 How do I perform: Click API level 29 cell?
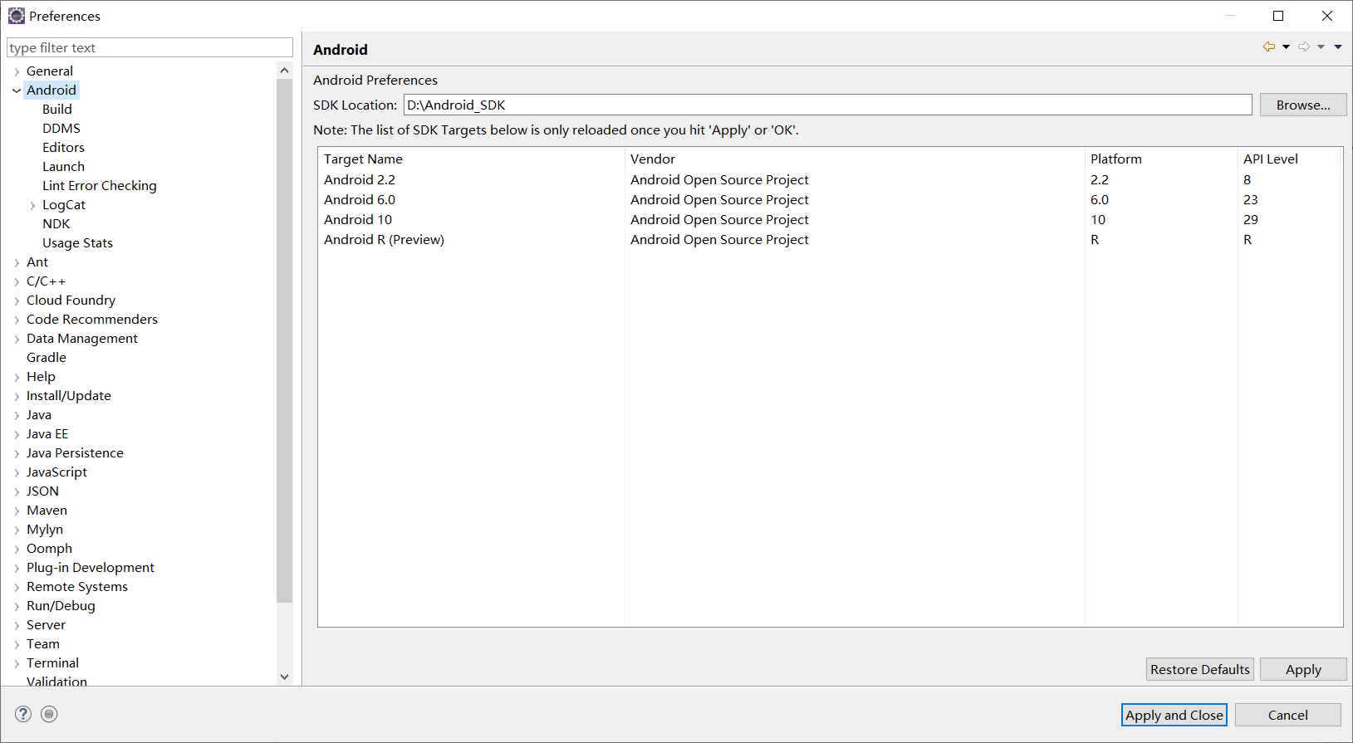[x=1250, y=219]
